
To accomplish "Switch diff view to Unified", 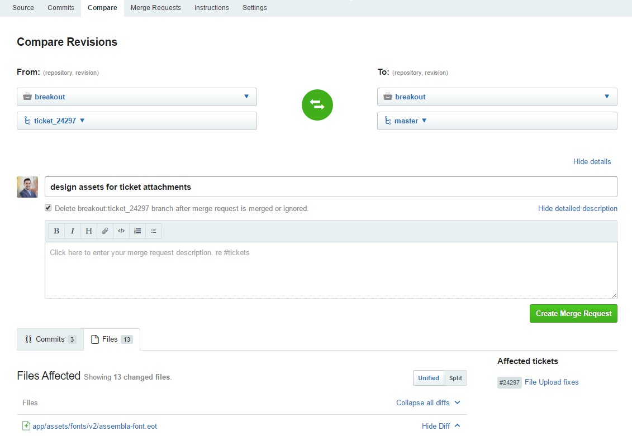I will 429,378.
